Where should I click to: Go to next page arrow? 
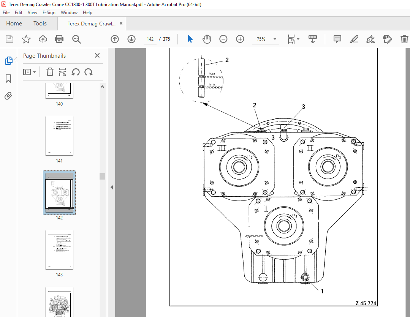coord(131,39)
